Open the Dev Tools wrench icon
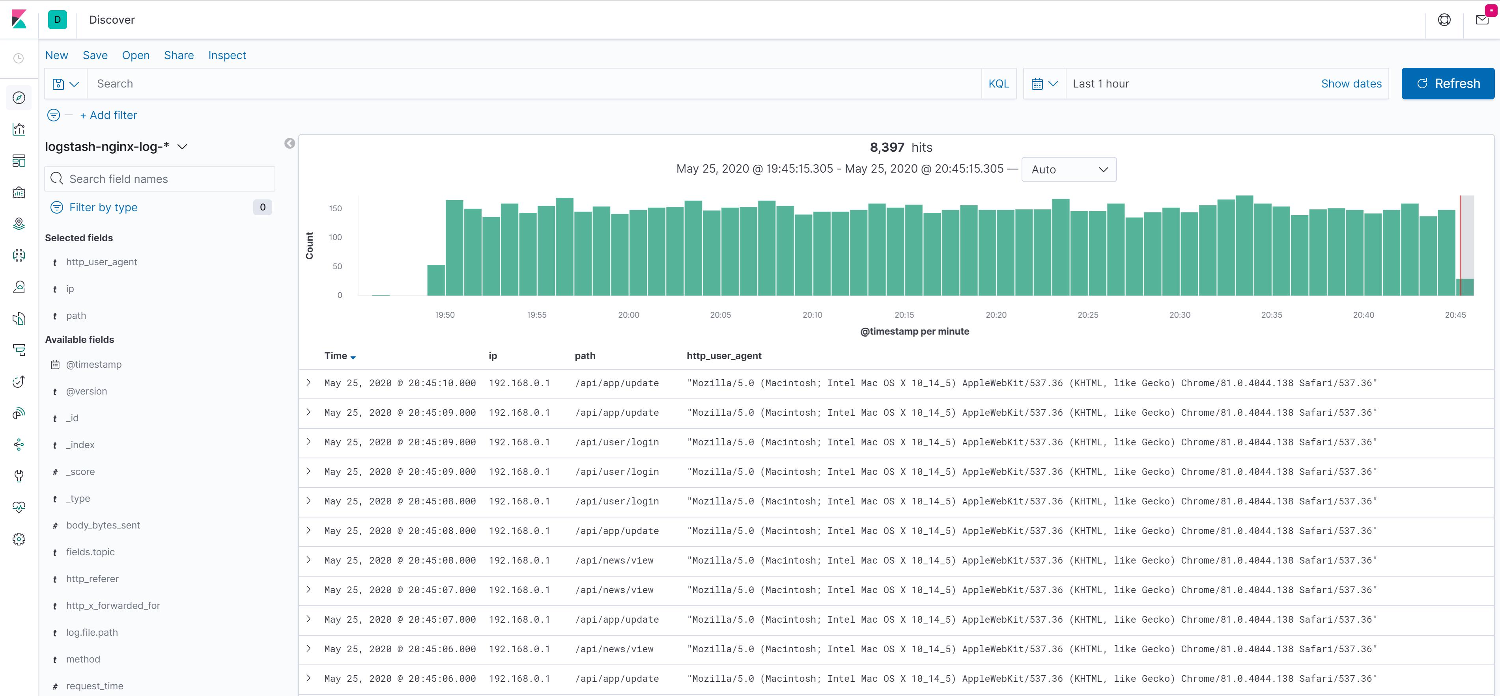The height and width of the screenshot is (696, 1500). (19, 476)
